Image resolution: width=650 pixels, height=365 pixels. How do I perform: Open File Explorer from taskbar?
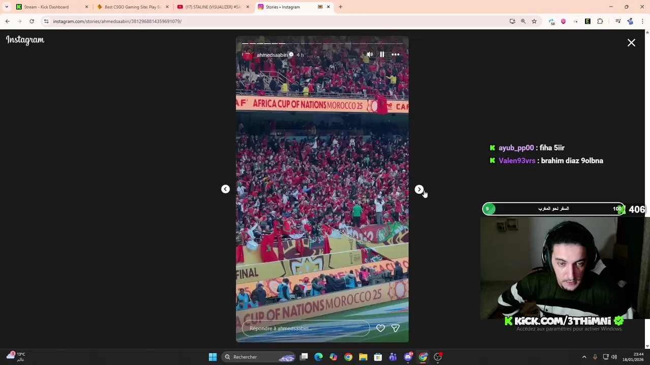pyautogui.click(x=363, y=357)
